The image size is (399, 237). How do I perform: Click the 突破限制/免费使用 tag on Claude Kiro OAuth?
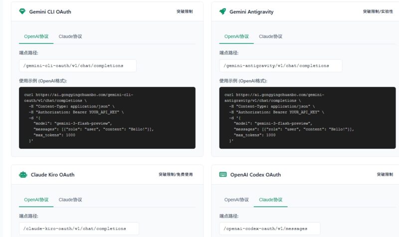(176, 174)
